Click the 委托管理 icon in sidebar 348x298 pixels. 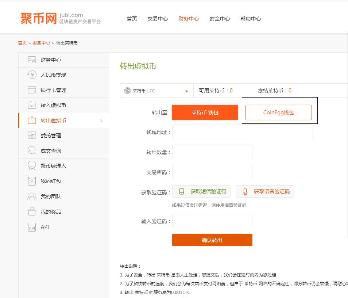tap(32, 135)
